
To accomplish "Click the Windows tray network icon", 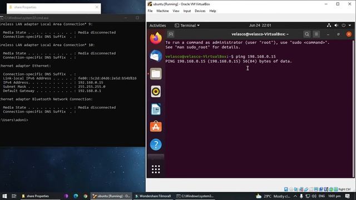I will pyautogui.click(x=308, y=196).
